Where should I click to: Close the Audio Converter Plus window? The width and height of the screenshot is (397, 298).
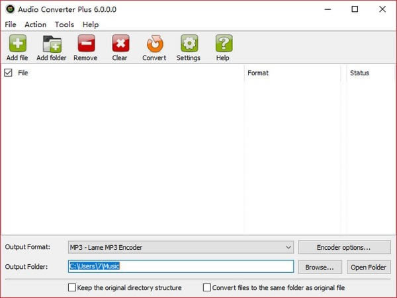[382, 9]
